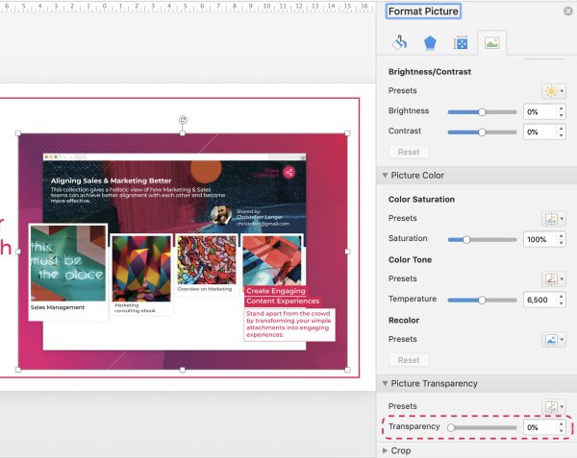This screenshot has width=577, height=458.
Task: Click the 'Recolor' heading
Action: coord(404,320)
